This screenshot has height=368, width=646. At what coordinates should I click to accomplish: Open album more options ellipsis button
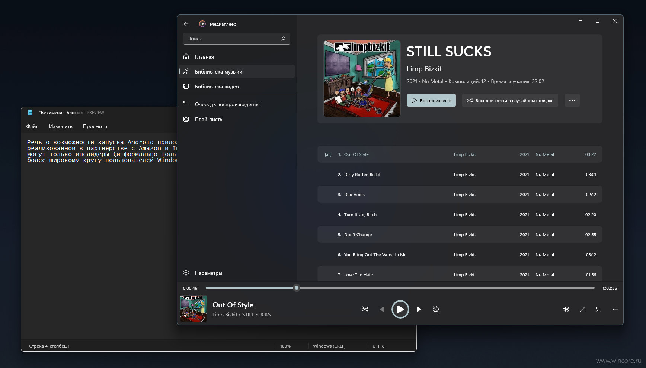(x=572, y=100)
